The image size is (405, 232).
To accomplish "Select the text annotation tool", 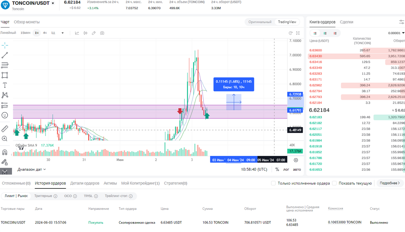I will [x=5, y=85].
